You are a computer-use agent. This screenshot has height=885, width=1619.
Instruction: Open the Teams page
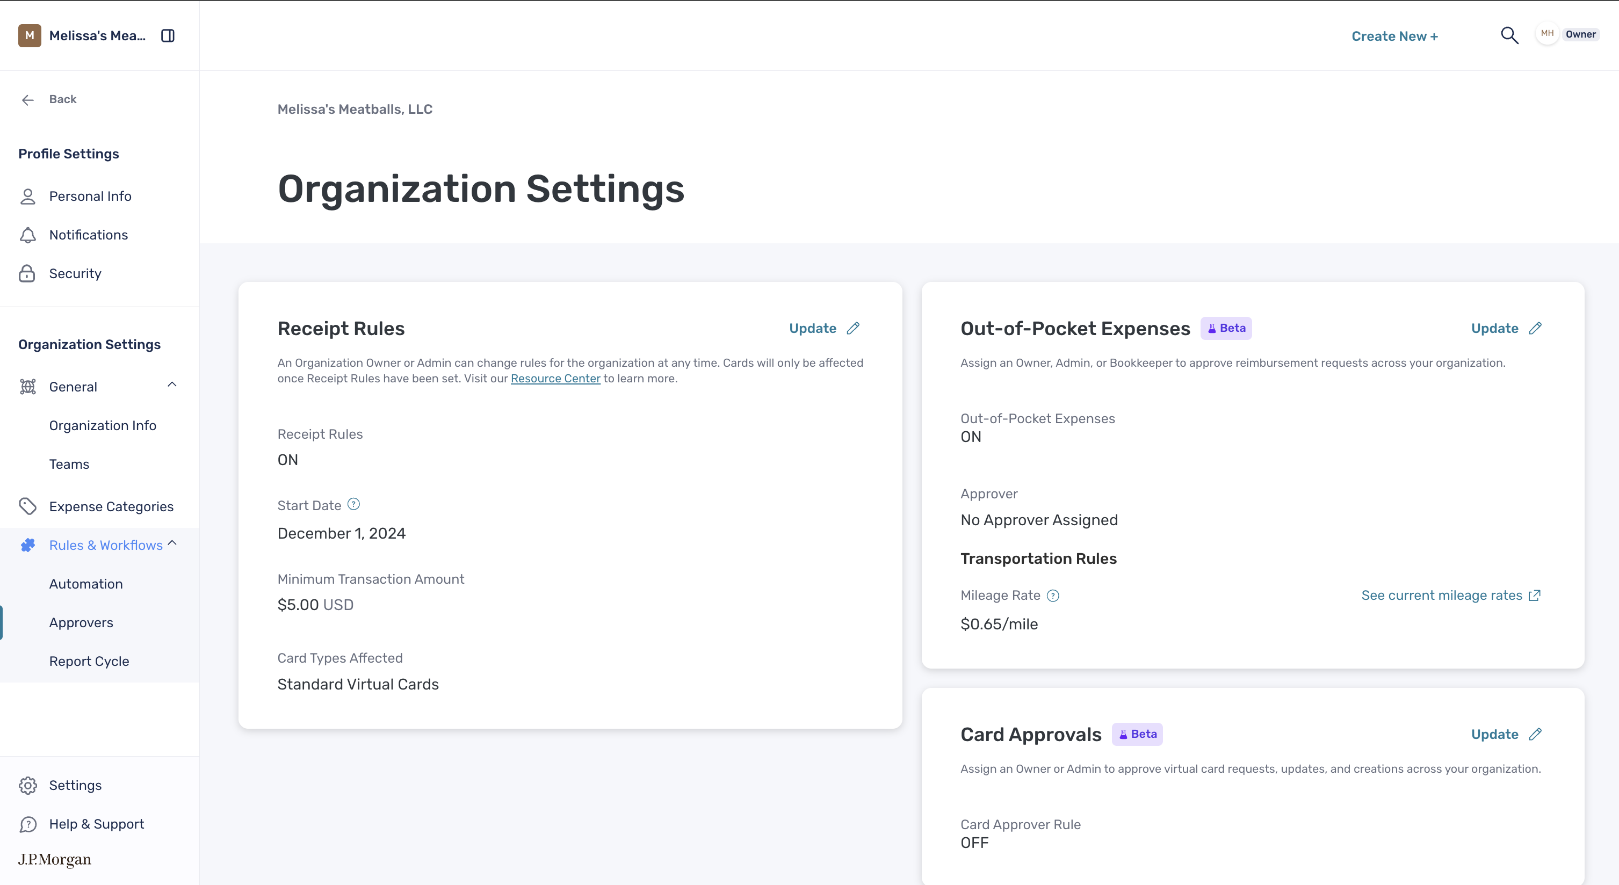(69, 464)
